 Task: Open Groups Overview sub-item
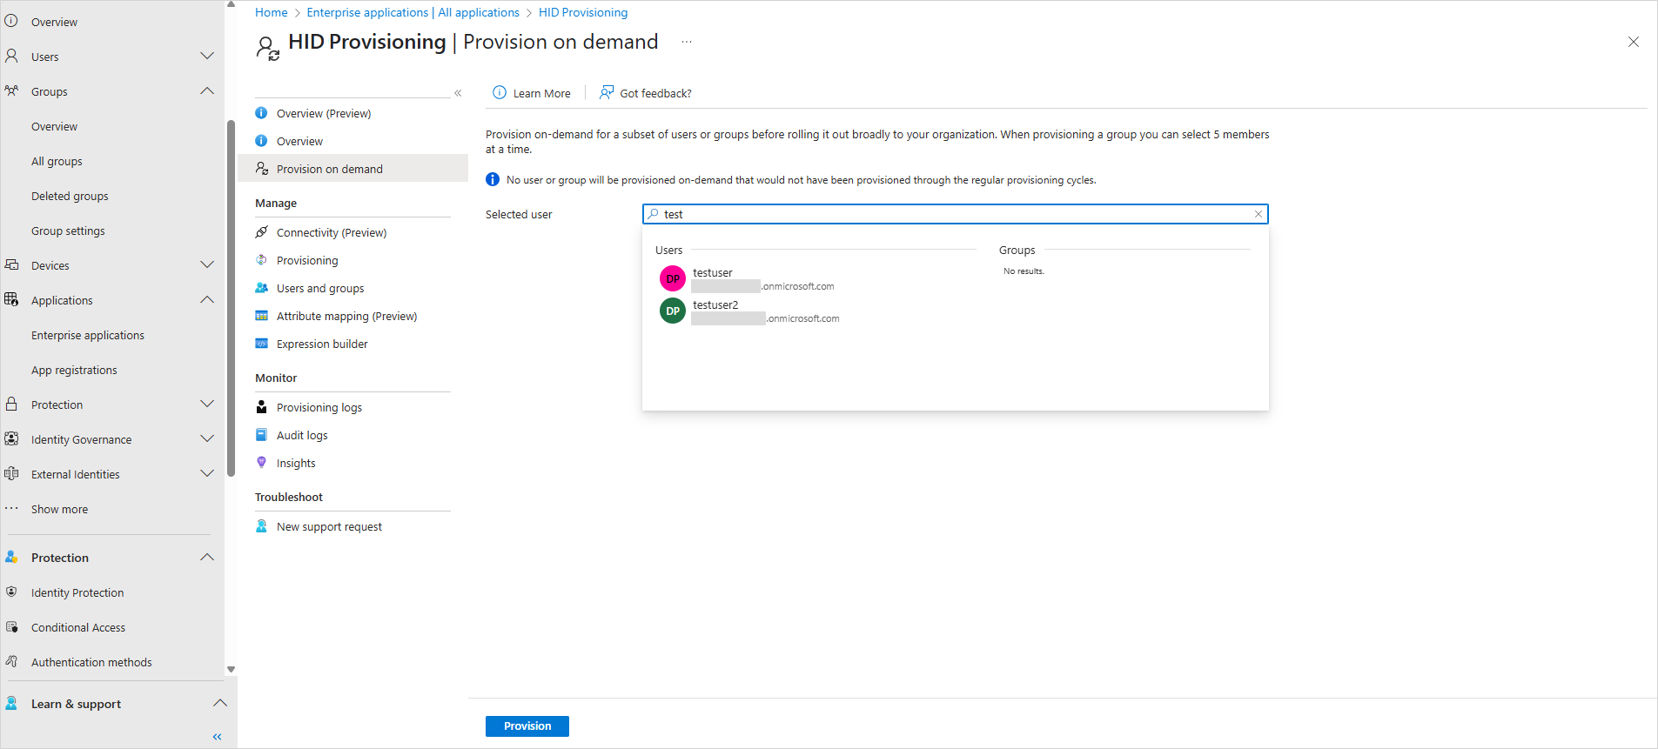click(54, 126)
